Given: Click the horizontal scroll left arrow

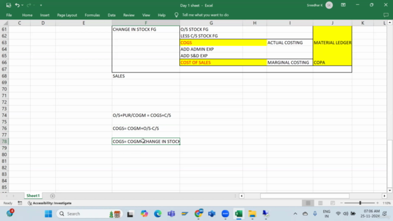Looking at the screenshot, I should [x=241, y=196].
